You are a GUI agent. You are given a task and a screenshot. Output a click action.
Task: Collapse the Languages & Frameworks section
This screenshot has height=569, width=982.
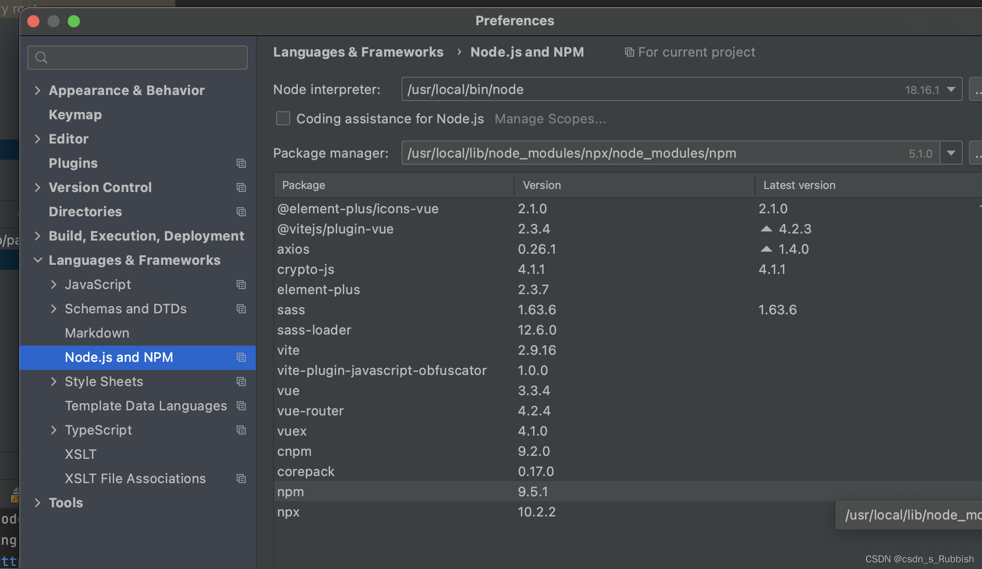[x=37, y=260]
